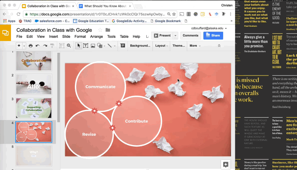Open the Help menu
Image resolution: width=297 pixels, height=170 pixels.
[136, 36]
